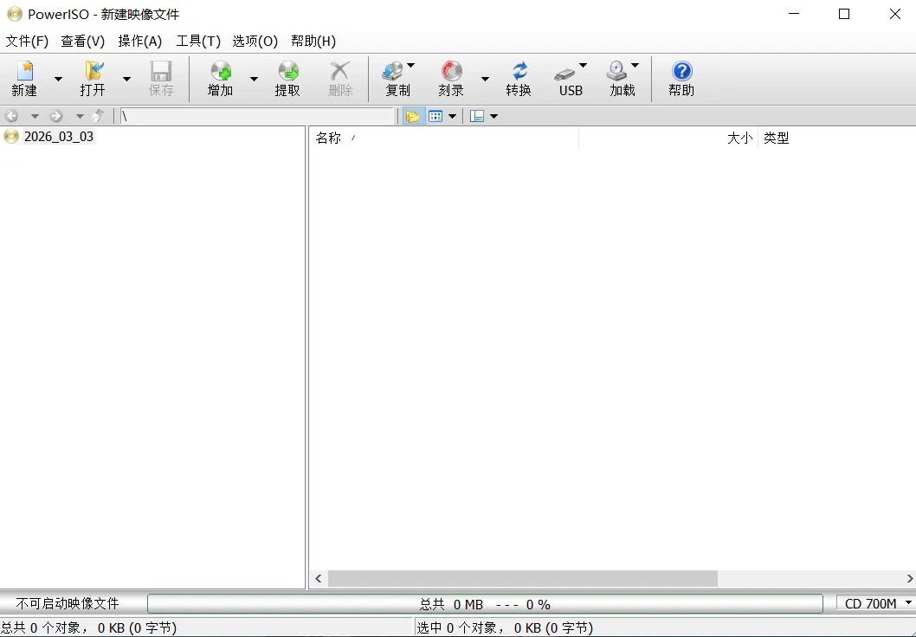The image size is (916, 637).
Task: Open the Back history dropdown arrow
Action: pyautogui.click(x=35, y=116)
